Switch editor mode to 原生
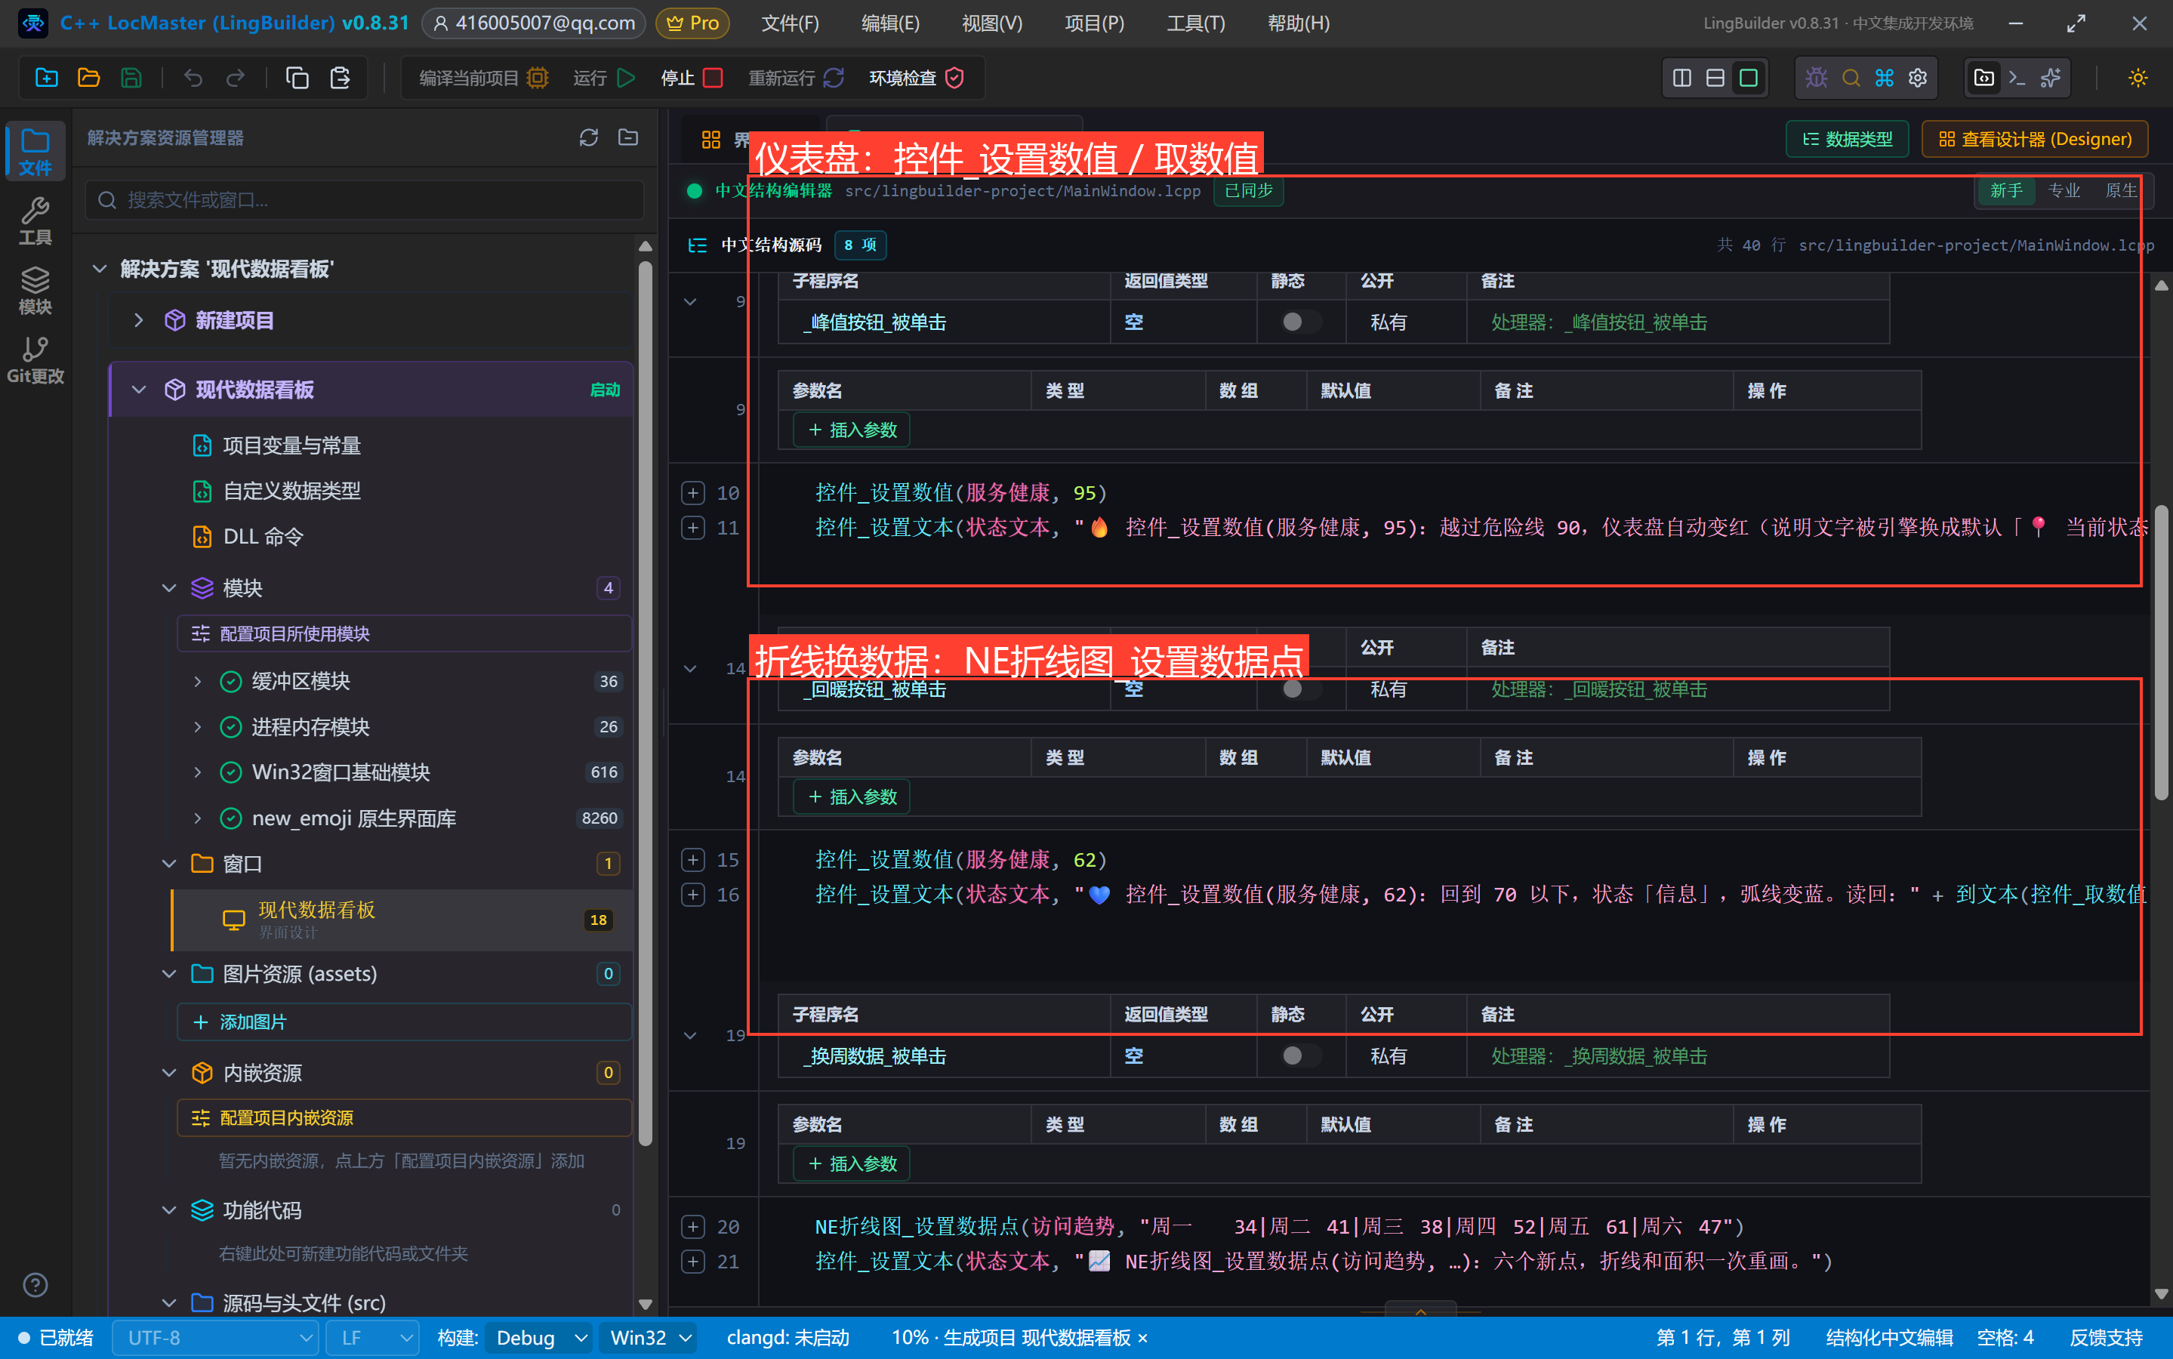The height and width of the screenshot is (1359, 2173). (2121, 190)
